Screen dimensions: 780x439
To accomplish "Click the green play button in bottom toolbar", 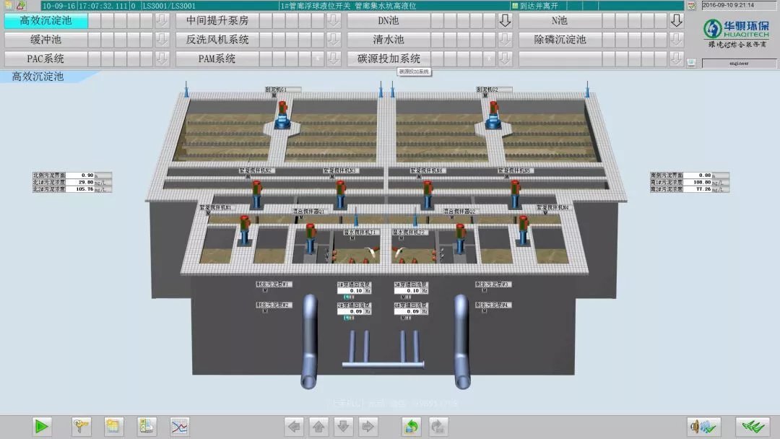I will coord(42,426).
